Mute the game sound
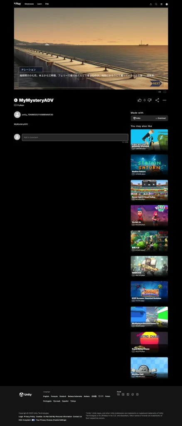Viewport: 182px width, 426px height. point(160,92)
